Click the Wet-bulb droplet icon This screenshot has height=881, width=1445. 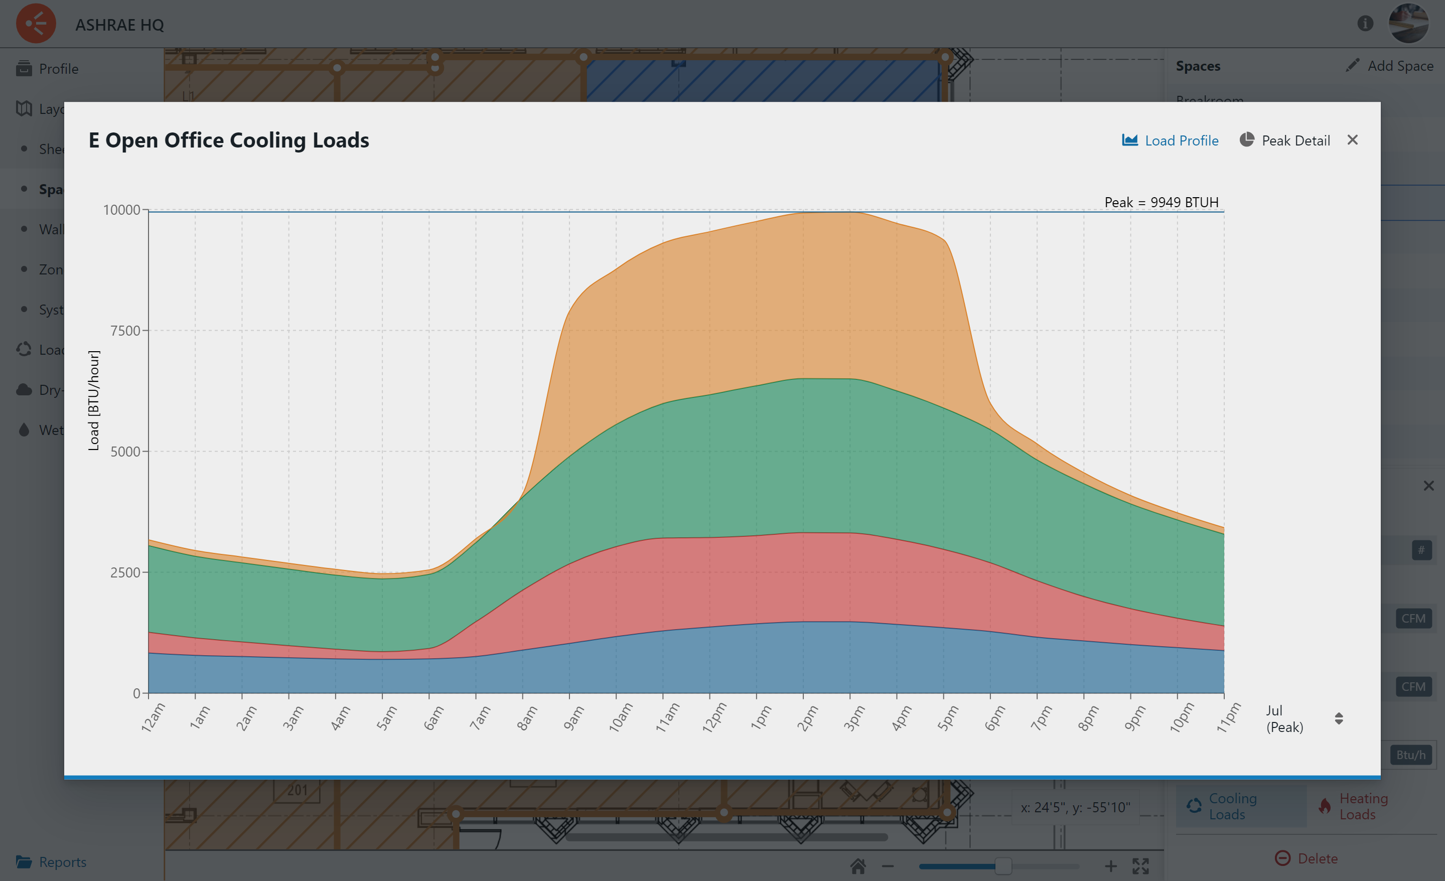[24, 430]
